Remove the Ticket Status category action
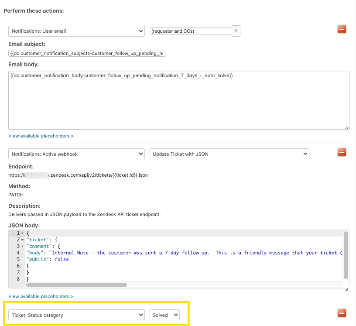356x326 pixels. [x=342, y=313]
